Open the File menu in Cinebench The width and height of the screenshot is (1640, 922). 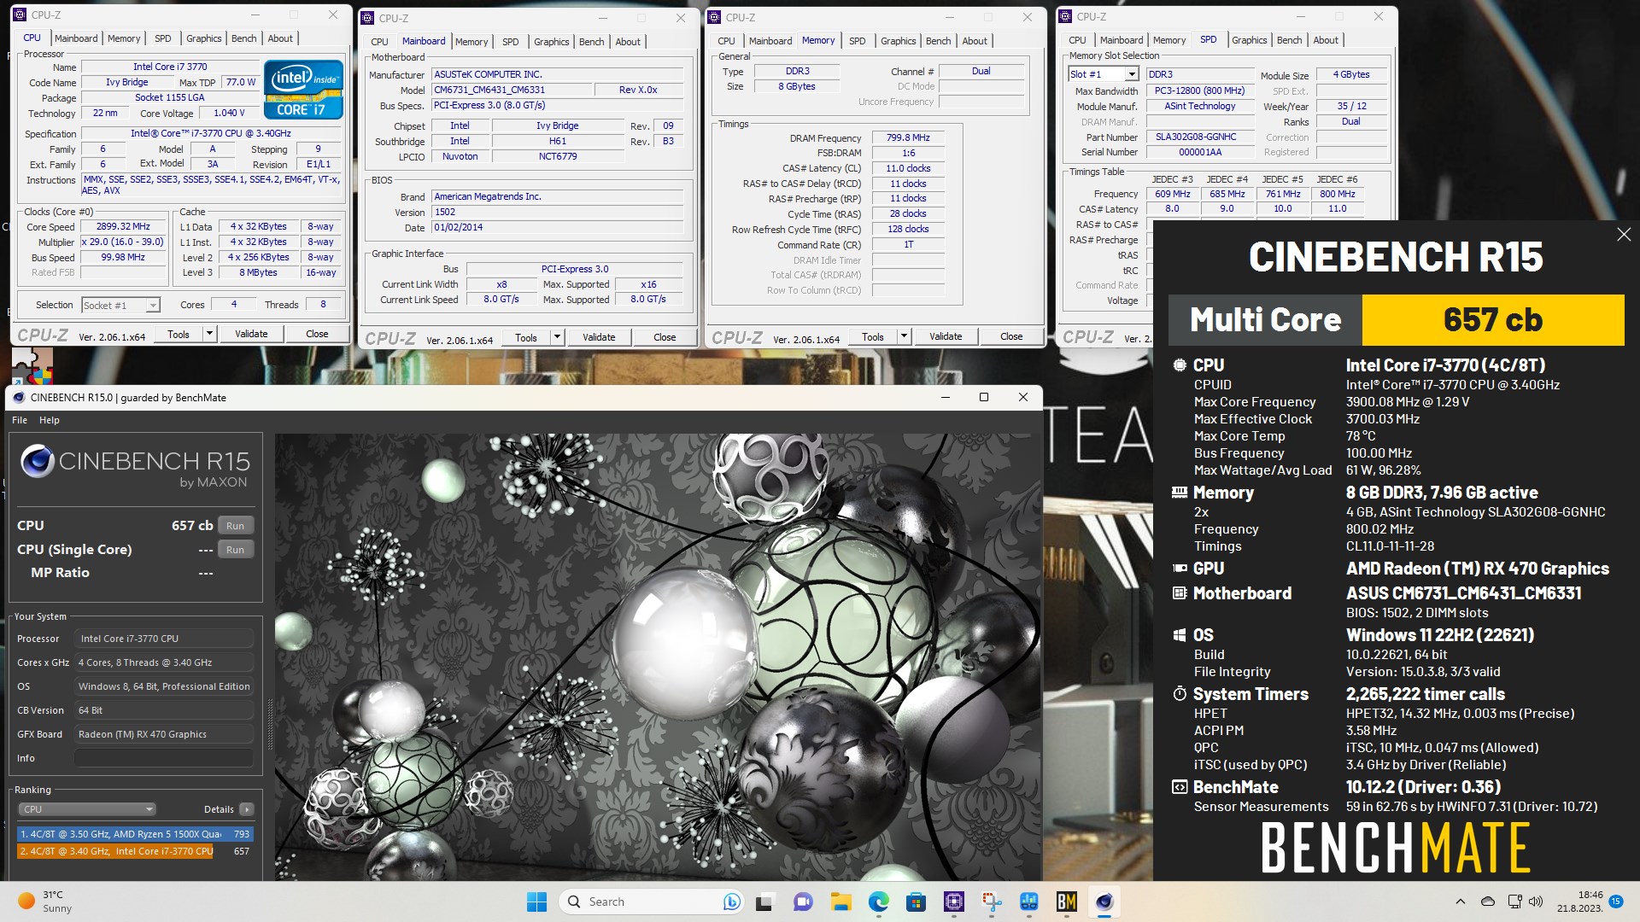[20, 420]
